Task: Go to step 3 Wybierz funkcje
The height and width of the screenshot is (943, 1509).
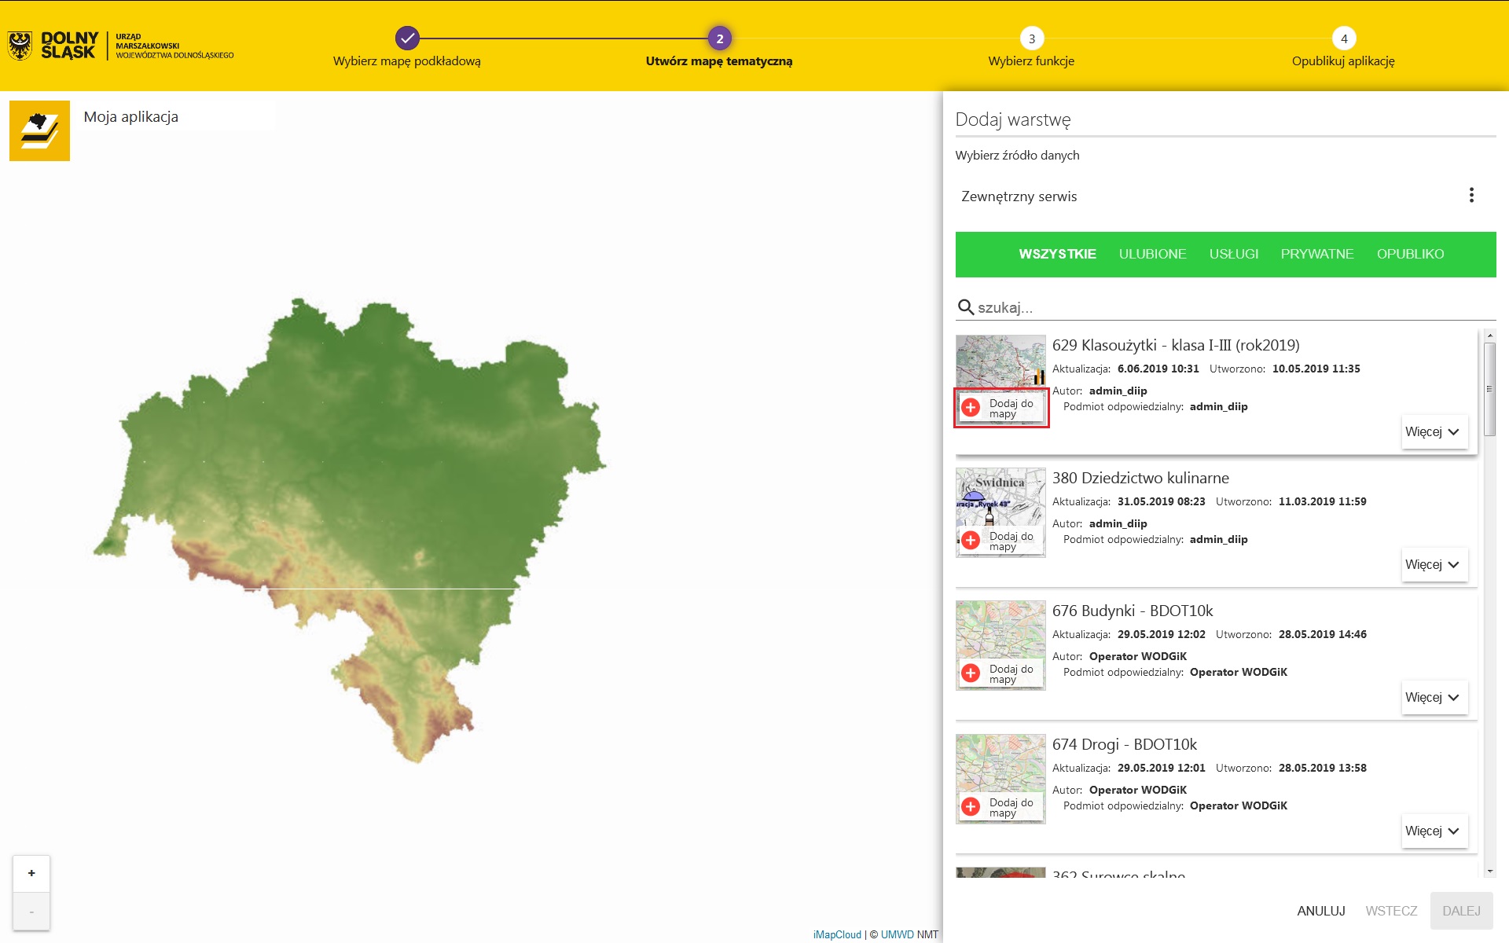Action: point(1031,39)
